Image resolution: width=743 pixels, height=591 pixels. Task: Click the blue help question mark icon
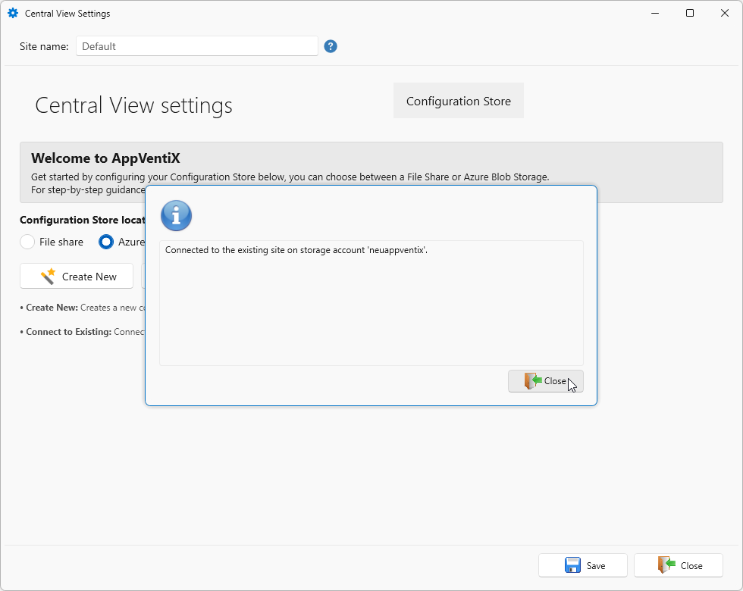331,46
